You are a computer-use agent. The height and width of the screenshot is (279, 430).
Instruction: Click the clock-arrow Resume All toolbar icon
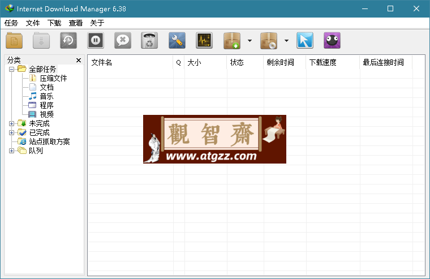point(68,41)
